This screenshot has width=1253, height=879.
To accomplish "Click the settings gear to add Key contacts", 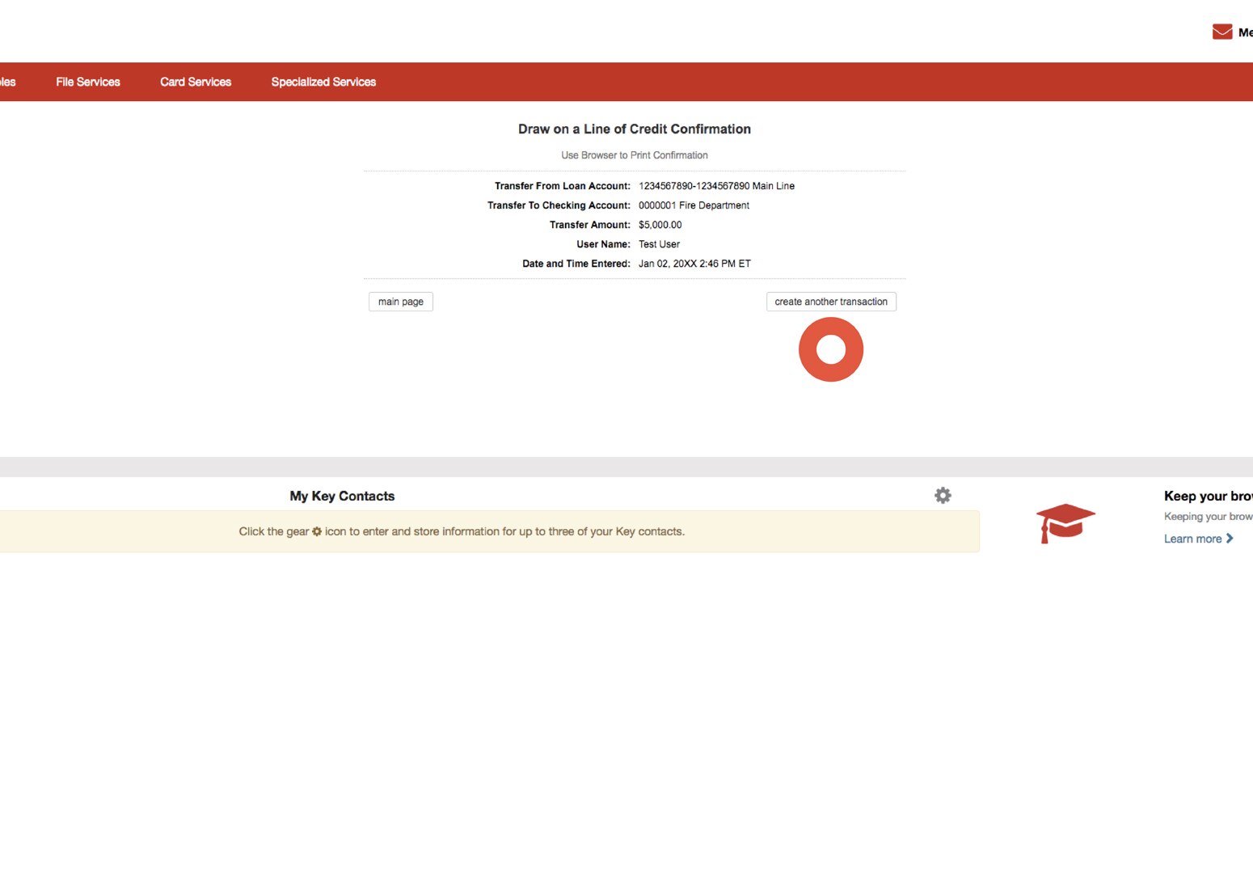I will tap(943, 495).
